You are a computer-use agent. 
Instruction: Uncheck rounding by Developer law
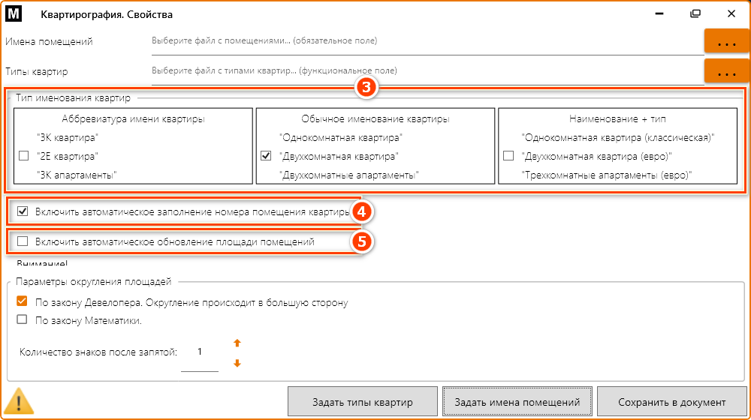click(x=23, y=302)
